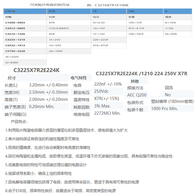This screenshot has width=195, height=195.
Task: Click the 1C=16V cell
Action: tap(109, 34)
